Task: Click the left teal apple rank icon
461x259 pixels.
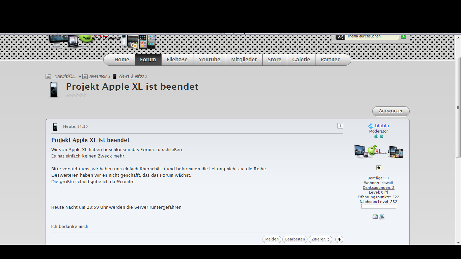Action: click(376, 137)
